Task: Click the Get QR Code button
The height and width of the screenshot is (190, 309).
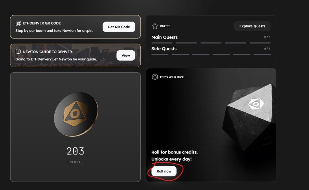Action: point(119,27)
